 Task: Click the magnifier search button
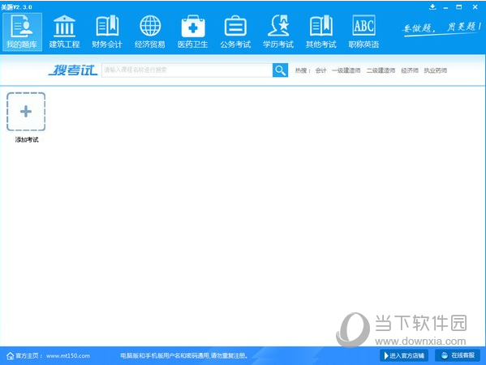tap(280, 70)
